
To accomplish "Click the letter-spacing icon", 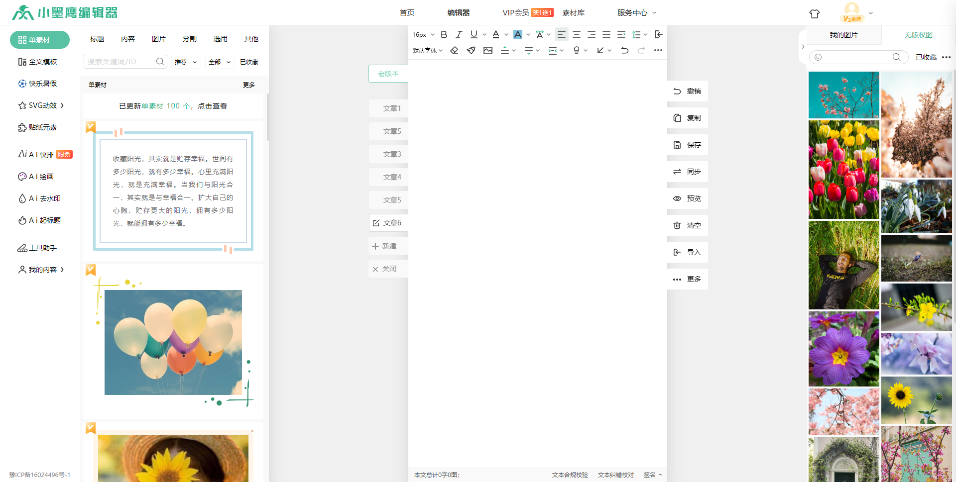I will click(540, 34).
